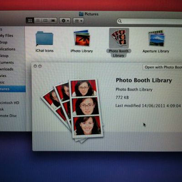Select the iPhoto Library icon

81,38
